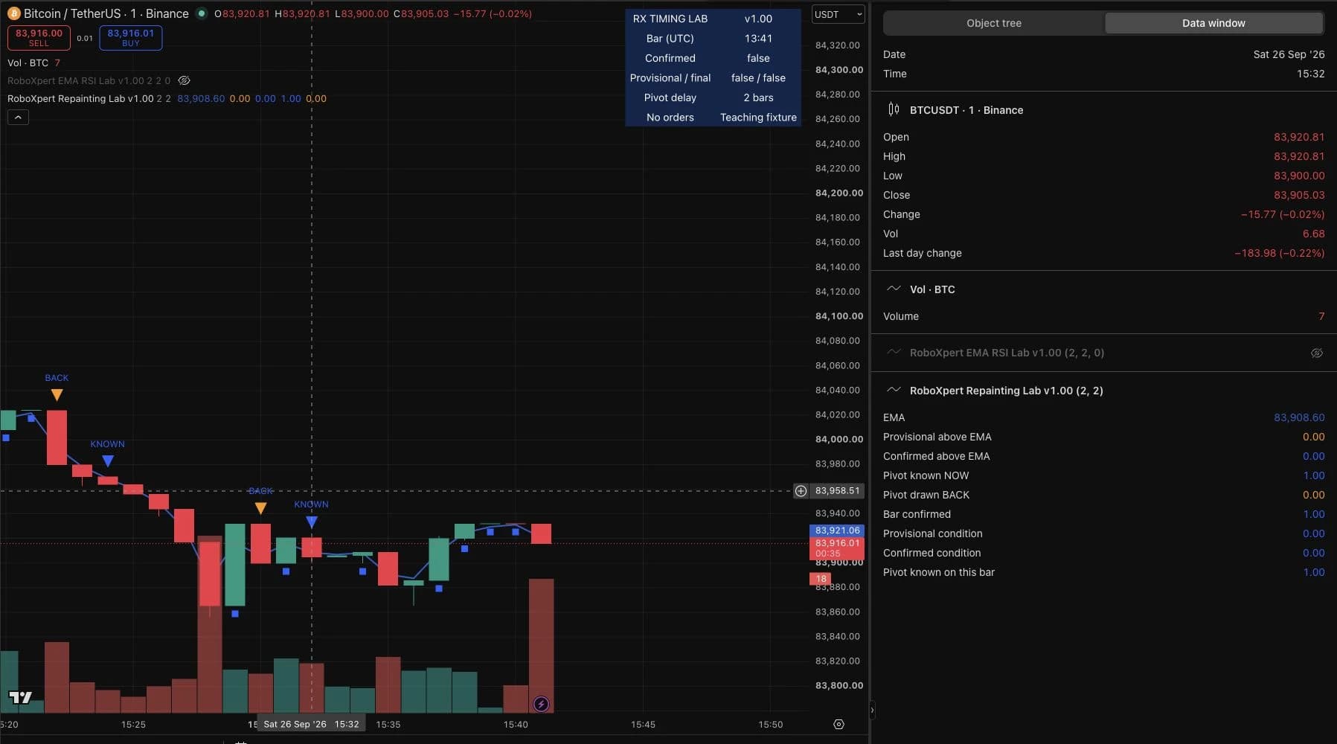
Task: Click the 84,100.00 price scale label
Action: pyautogui.click(x=839, y=316)
